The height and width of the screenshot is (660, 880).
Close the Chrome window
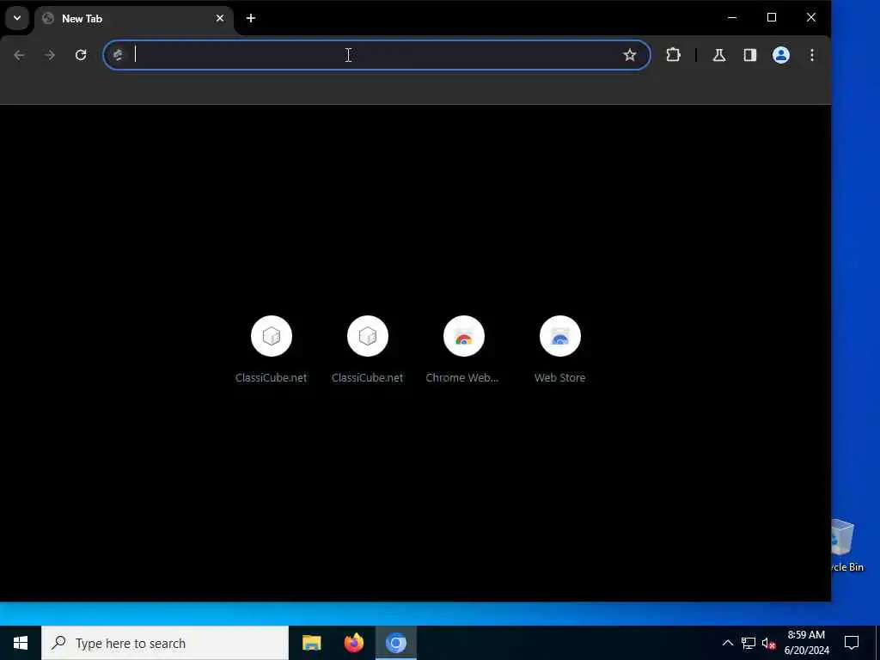coord(811,17)
